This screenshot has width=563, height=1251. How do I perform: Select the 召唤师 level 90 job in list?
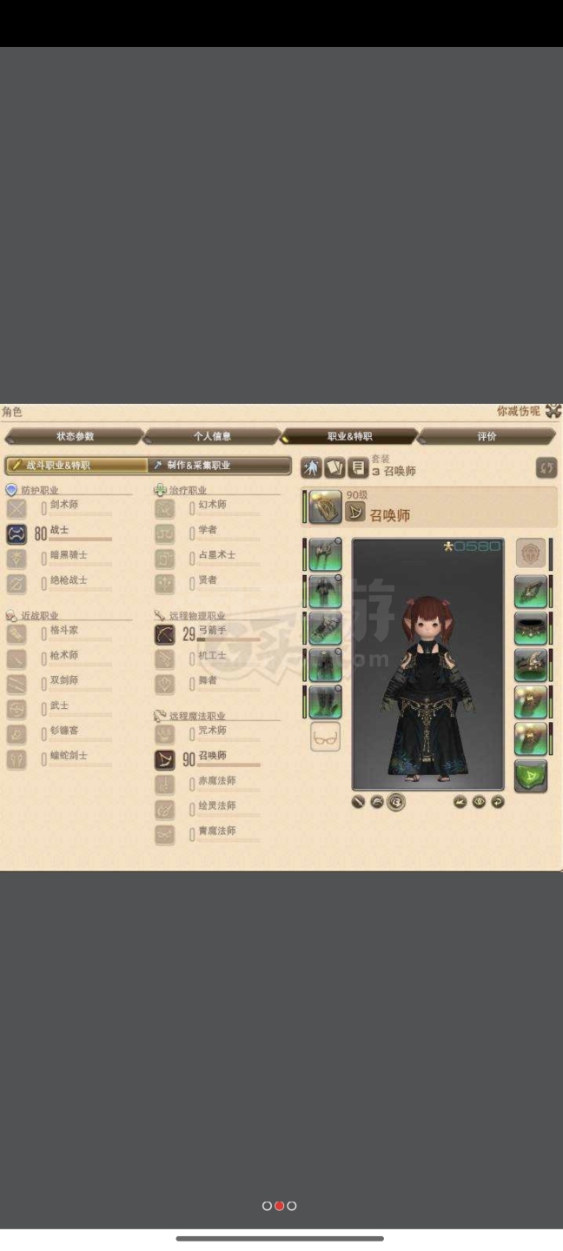(209, 759)
